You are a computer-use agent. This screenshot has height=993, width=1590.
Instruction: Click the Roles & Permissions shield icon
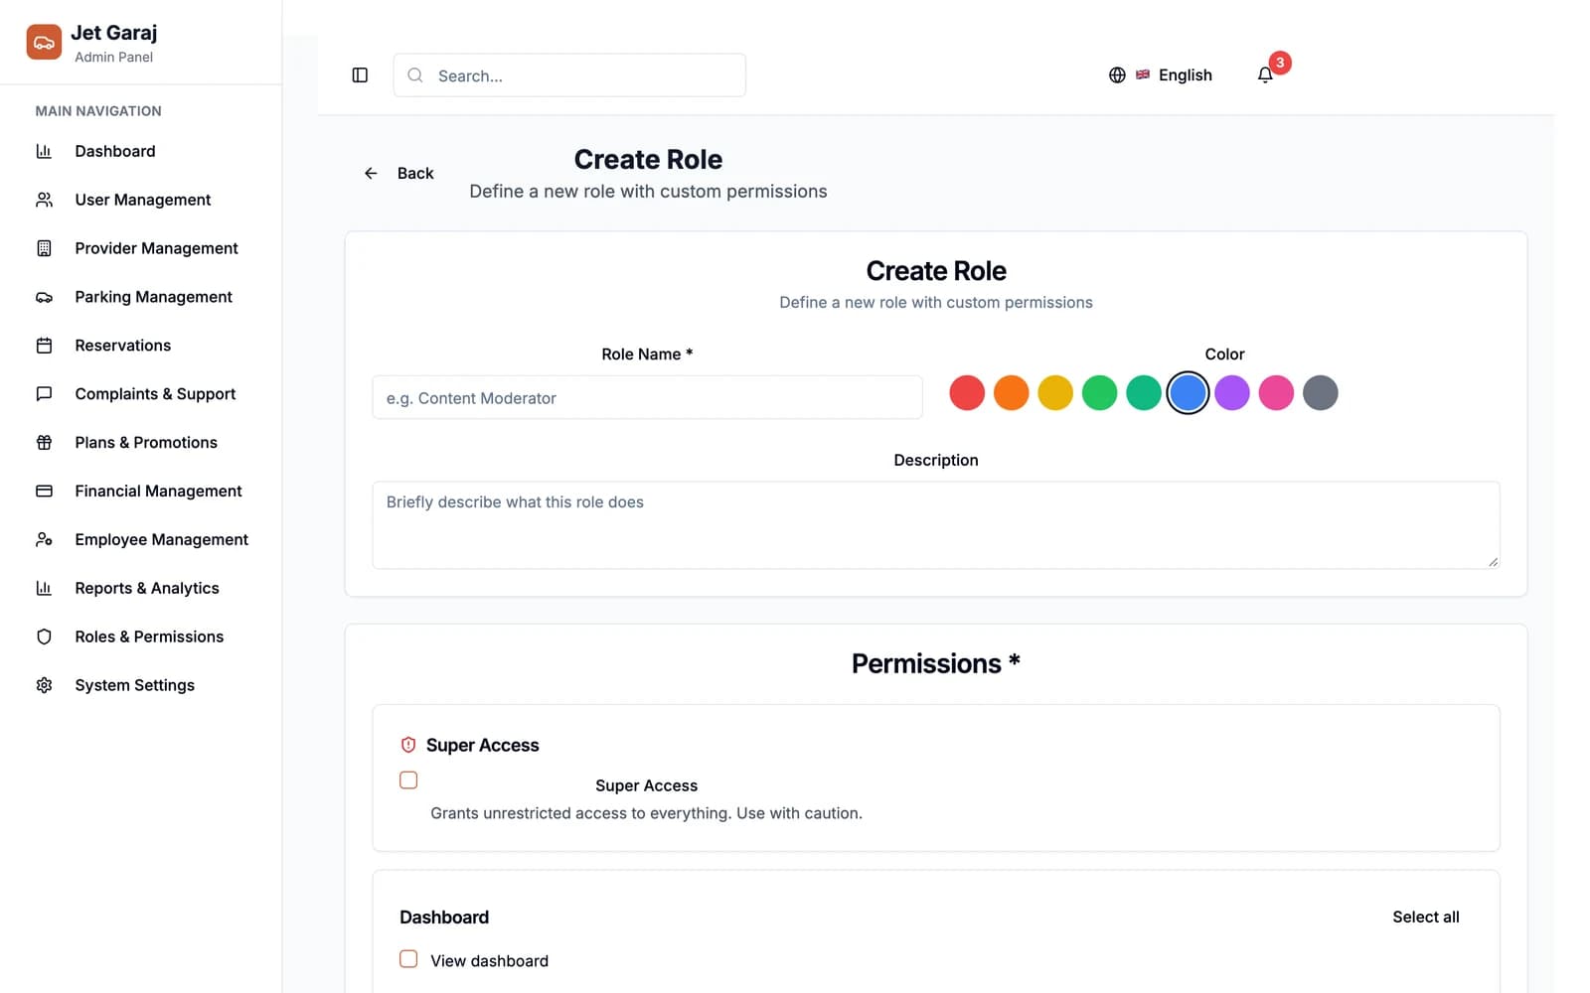[x=44, y=637]
